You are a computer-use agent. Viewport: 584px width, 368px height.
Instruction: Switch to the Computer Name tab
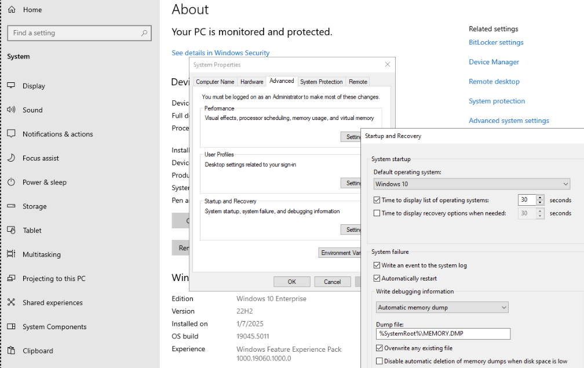tap(215, 82)
